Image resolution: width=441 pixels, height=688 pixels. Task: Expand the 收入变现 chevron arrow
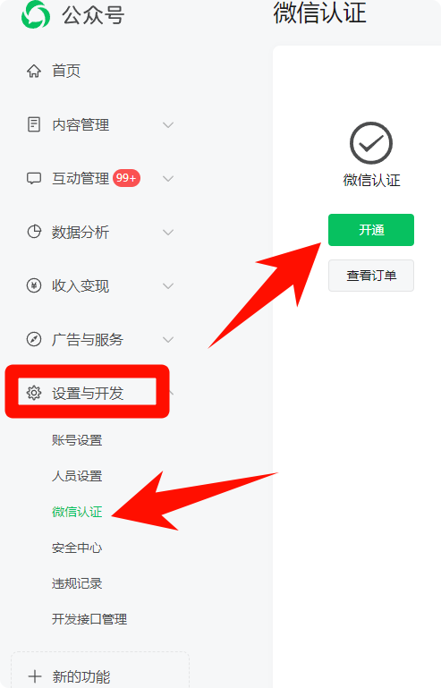[168, 286]
